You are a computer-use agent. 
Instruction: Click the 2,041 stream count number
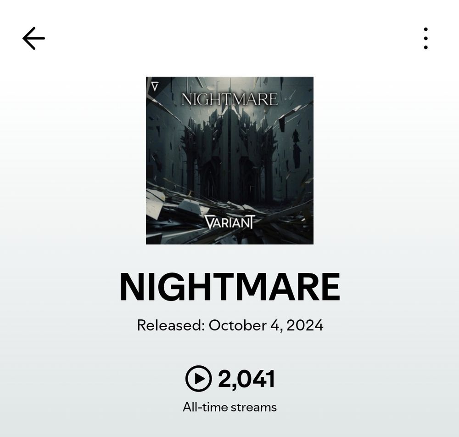[246, 379]
